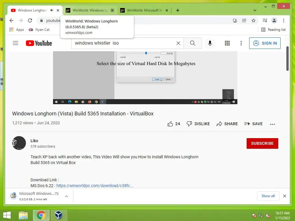Open the YouTube apps grid icon
The height and width of the screenshot is (221, 295).
click(x=227, y=43)
